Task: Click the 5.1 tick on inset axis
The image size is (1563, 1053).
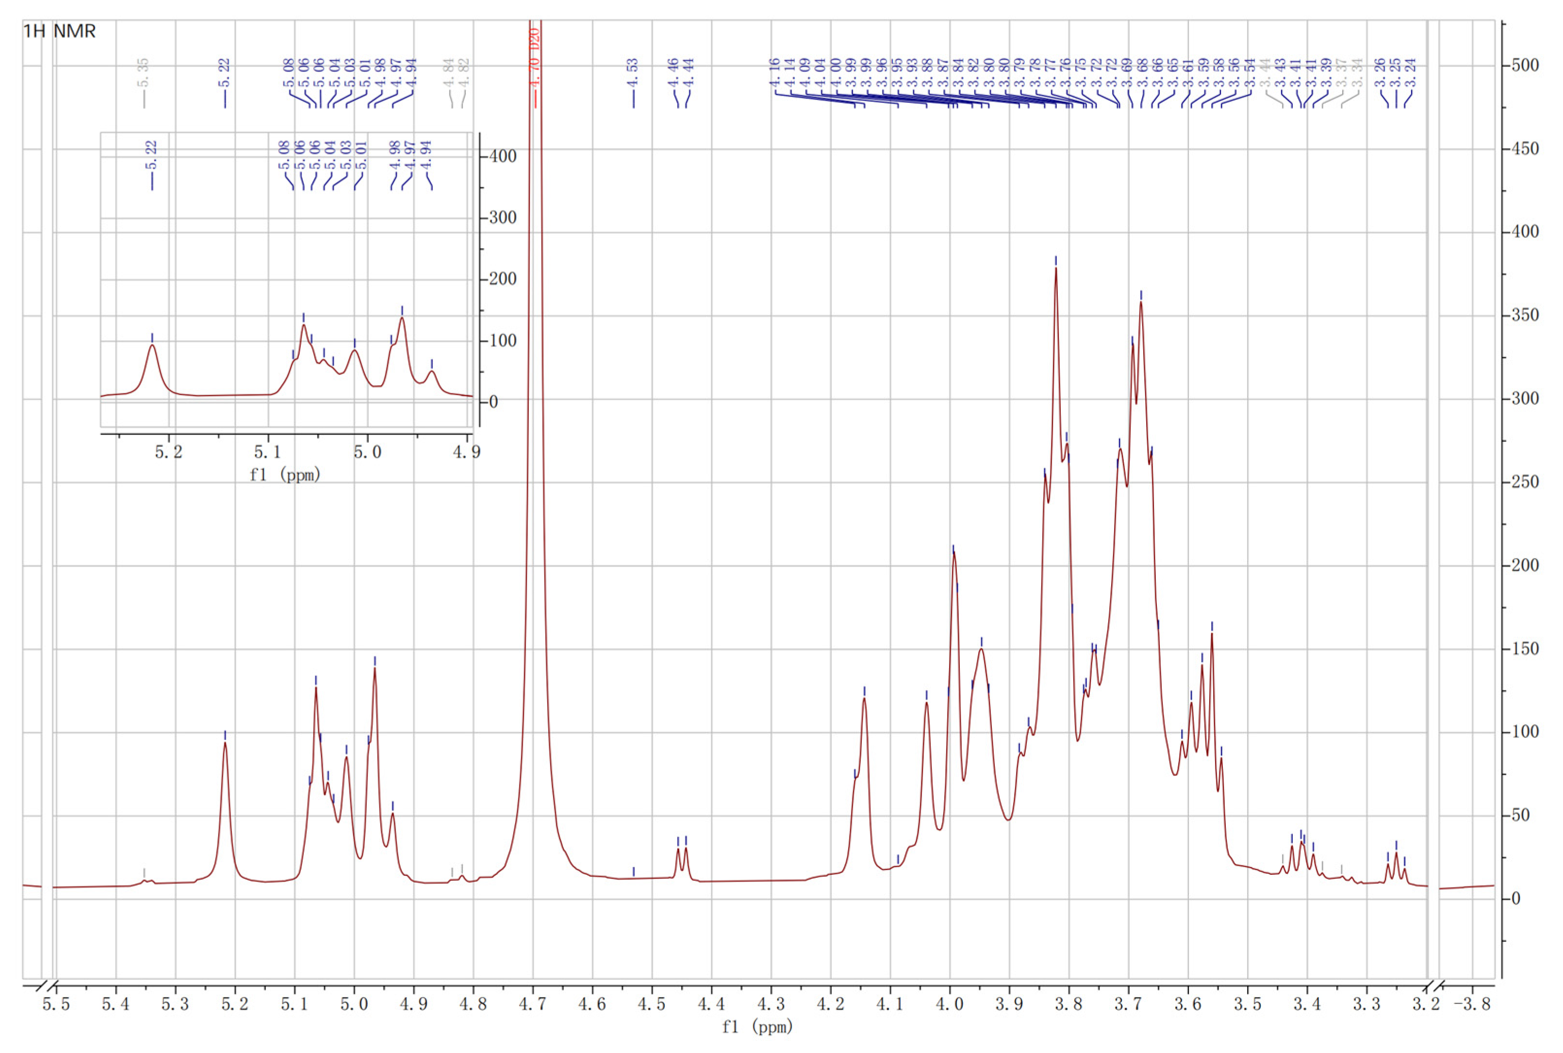Action: pyautogui.click(x=268, y=452)
